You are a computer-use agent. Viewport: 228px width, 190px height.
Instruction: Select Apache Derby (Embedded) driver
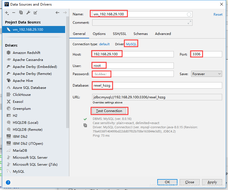[34, 66]
